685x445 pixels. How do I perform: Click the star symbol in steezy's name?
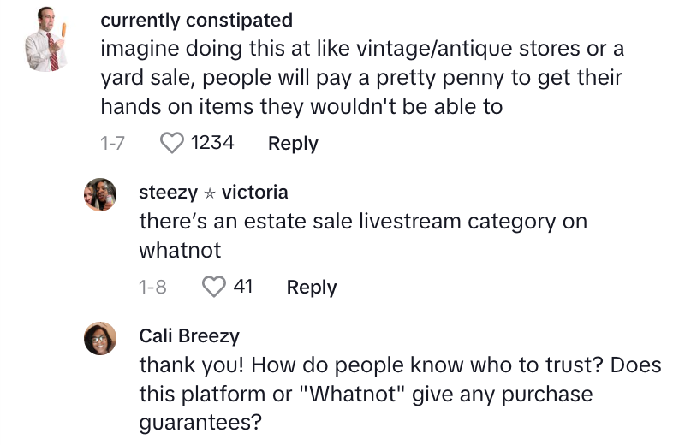[210, 193]
